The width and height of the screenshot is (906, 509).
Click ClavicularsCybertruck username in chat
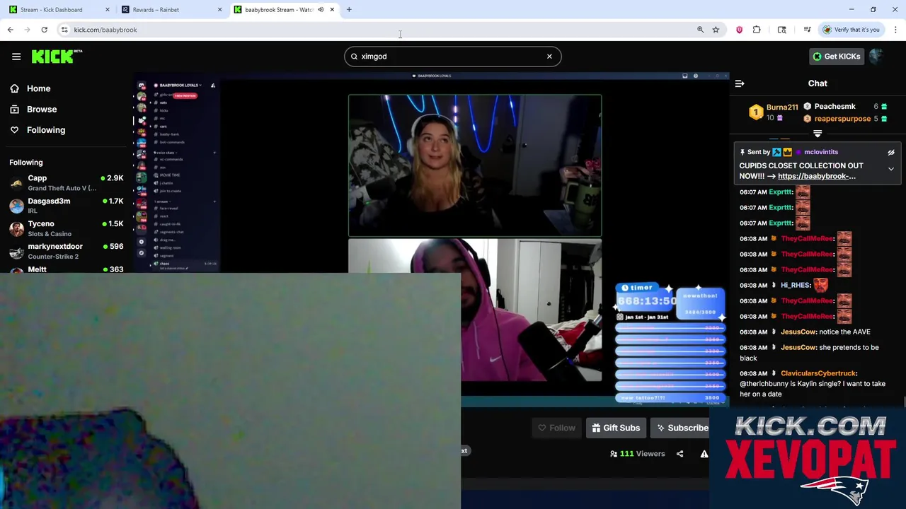coord(819,373)
